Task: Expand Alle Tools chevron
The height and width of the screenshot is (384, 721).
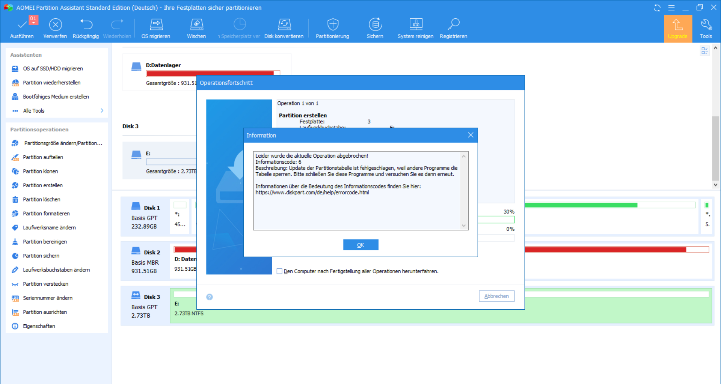Action: 102,111
